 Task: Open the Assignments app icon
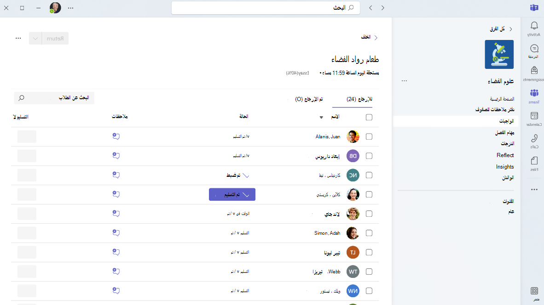coord(534,70)
